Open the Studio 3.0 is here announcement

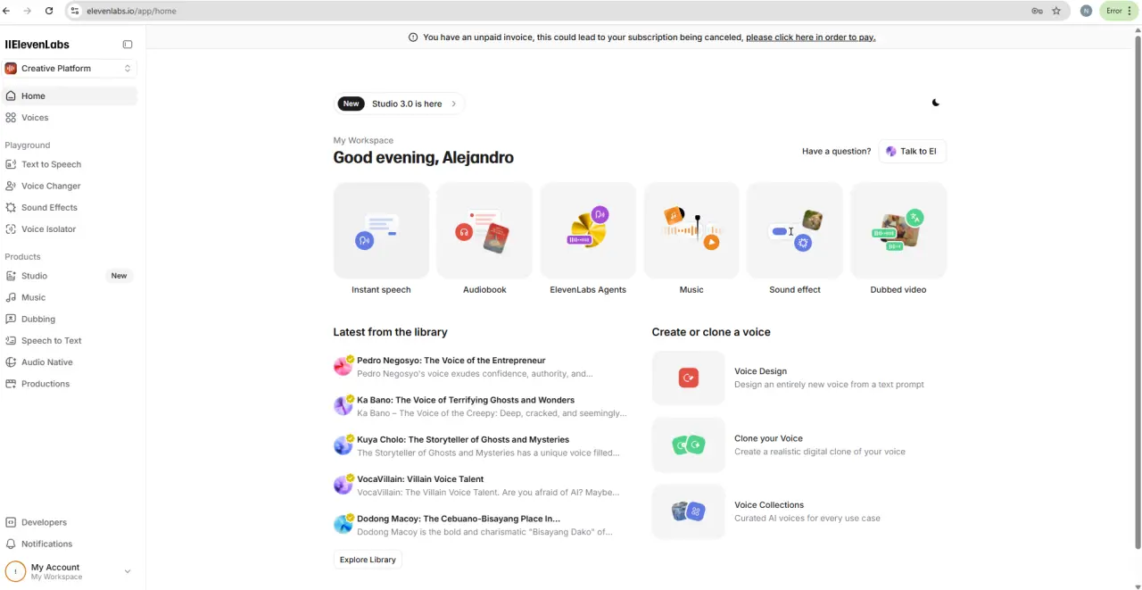click(x=399, y=104)
